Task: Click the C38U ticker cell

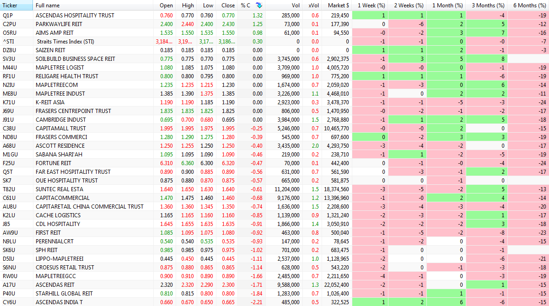Action: click(x=9, y=129)
